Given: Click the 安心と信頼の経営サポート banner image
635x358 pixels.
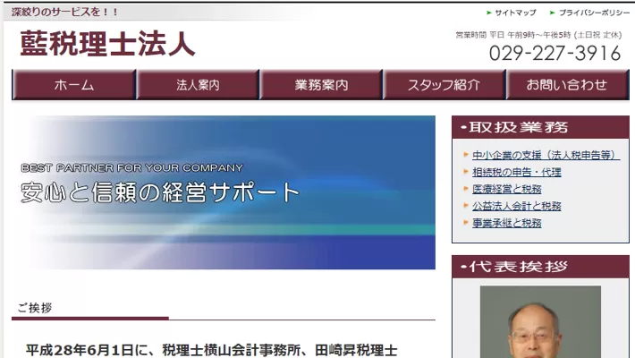Looking at the screenshot, I should pyautogui.click(x=224, y=192).
